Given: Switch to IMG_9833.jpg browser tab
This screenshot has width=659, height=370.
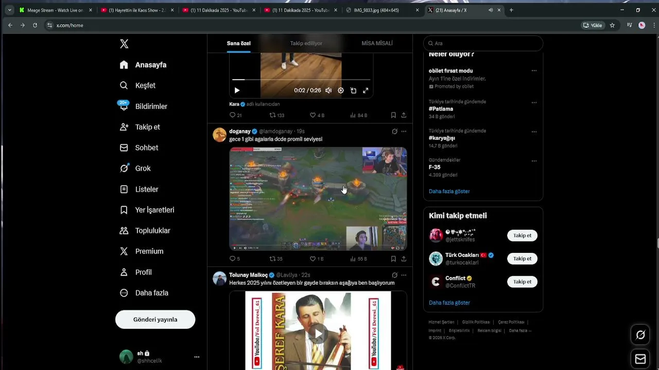Looking at the screenshot, I should (383, 10).
